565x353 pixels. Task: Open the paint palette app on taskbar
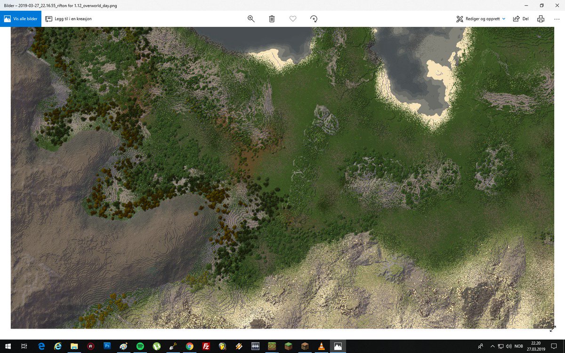tap(123, 346)
